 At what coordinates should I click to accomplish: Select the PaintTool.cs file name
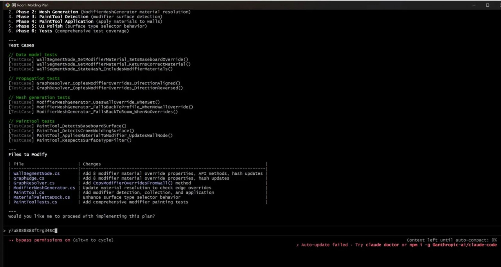(29, 192)
